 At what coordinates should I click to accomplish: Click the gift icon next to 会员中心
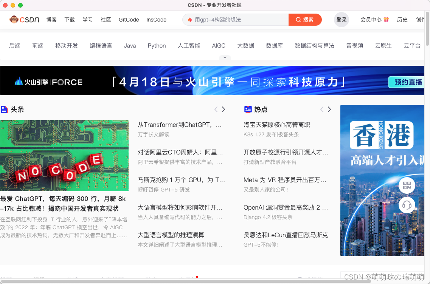[386, 19]
